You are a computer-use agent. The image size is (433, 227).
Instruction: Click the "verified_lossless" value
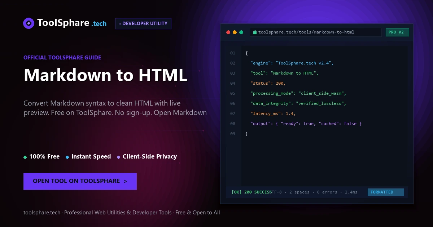coord(320,103)
